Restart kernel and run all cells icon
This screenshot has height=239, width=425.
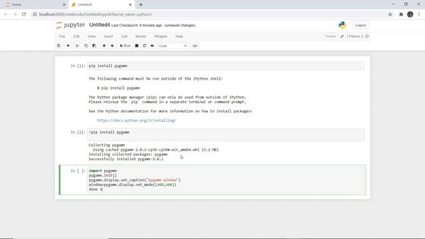pos(152,46)
